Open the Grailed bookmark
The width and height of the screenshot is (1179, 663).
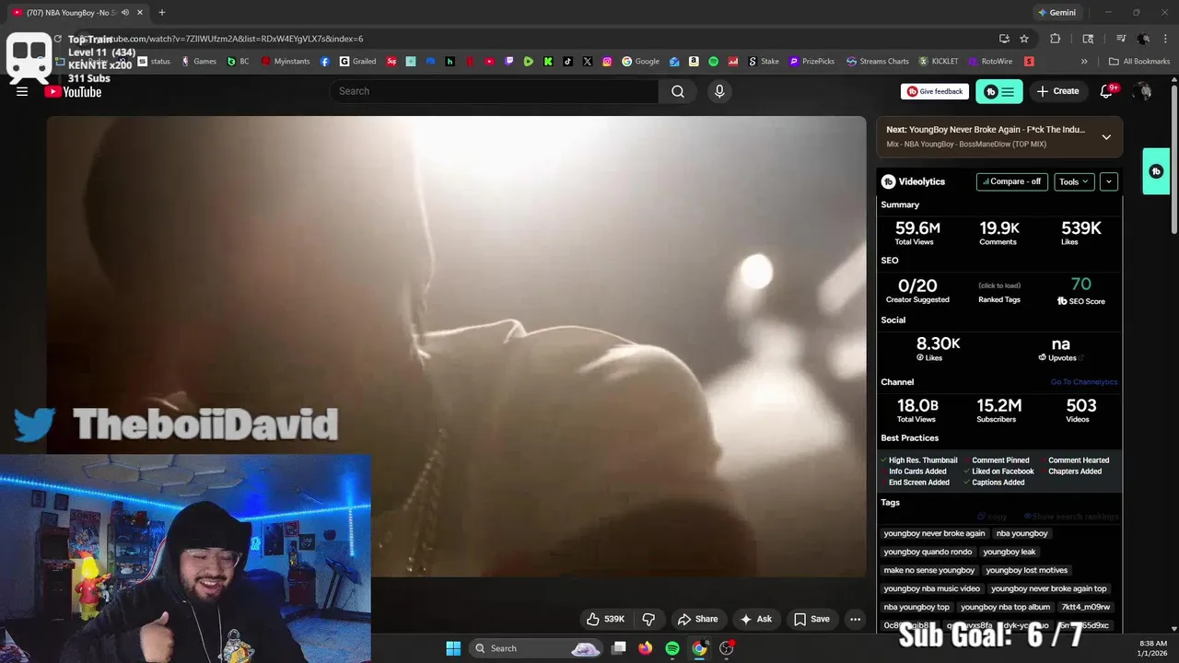click(357, 62)
